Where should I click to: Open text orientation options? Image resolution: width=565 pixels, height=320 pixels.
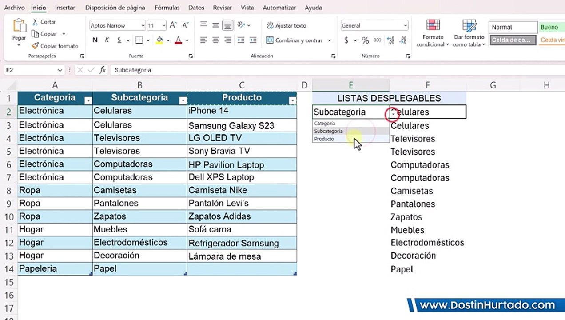pos(241,25)
